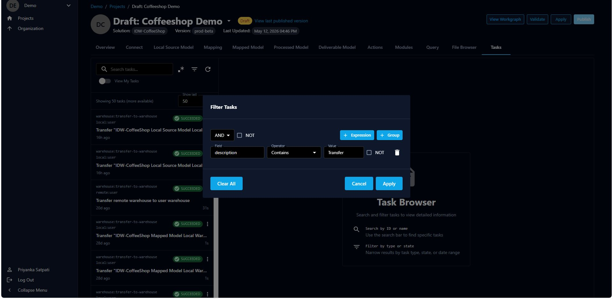Click the description Field input
The width and height of the screenshot is (613, 299).
[237, 153]
